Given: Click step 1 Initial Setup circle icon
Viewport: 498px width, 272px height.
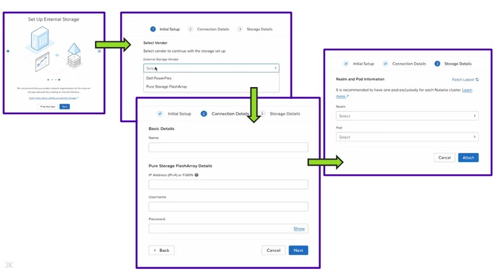Looking at the screenshot, I should pyautogui.click(x=153, y=29).
